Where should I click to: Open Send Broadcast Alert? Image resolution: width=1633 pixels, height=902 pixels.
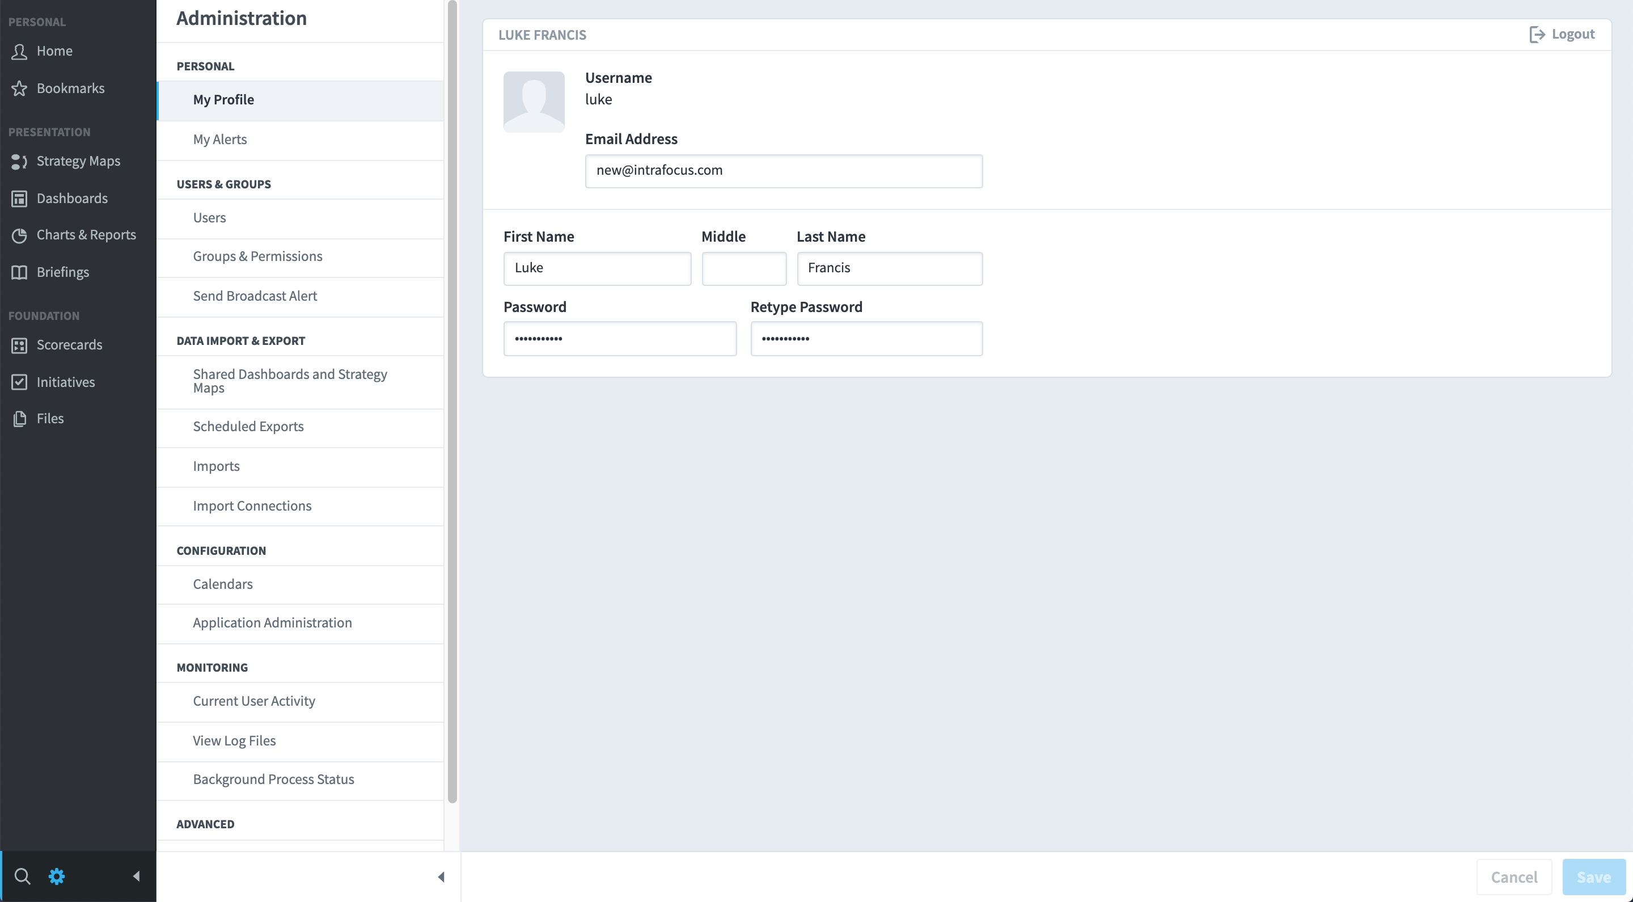click(x=301, y=296)
